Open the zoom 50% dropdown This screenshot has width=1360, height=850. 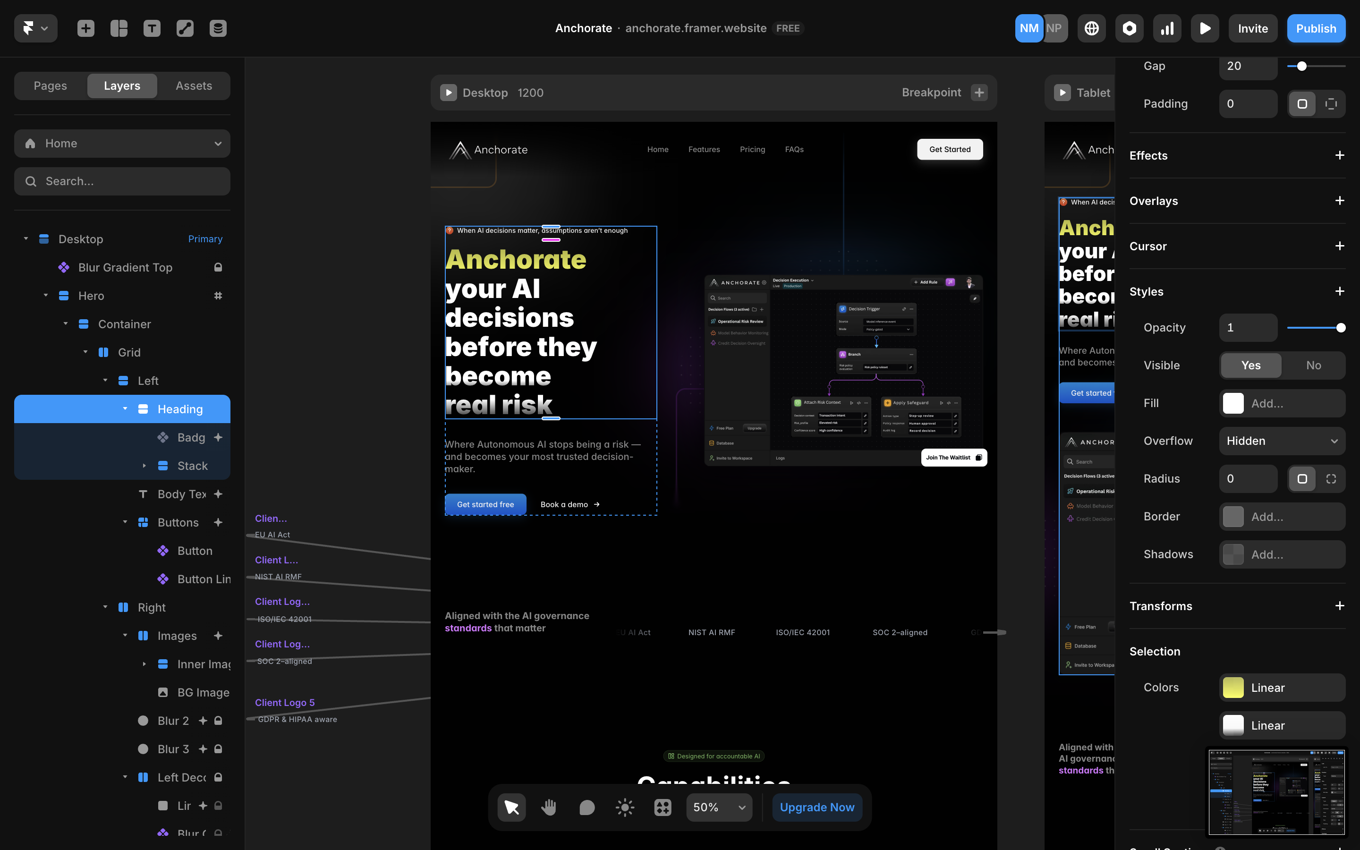click(x=719, y=807)
